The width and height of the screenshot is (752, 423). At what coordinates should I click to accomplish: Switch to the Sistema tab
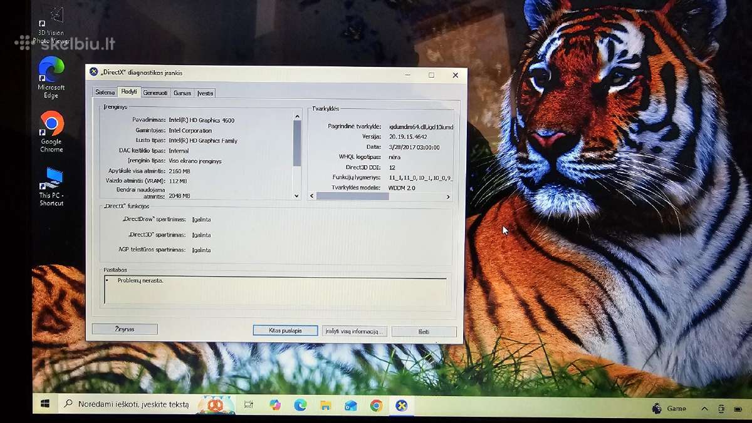[105, 93]
